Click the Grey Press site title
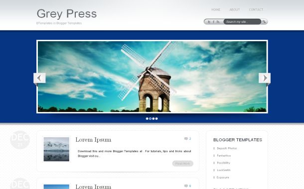 coord(67,13)
